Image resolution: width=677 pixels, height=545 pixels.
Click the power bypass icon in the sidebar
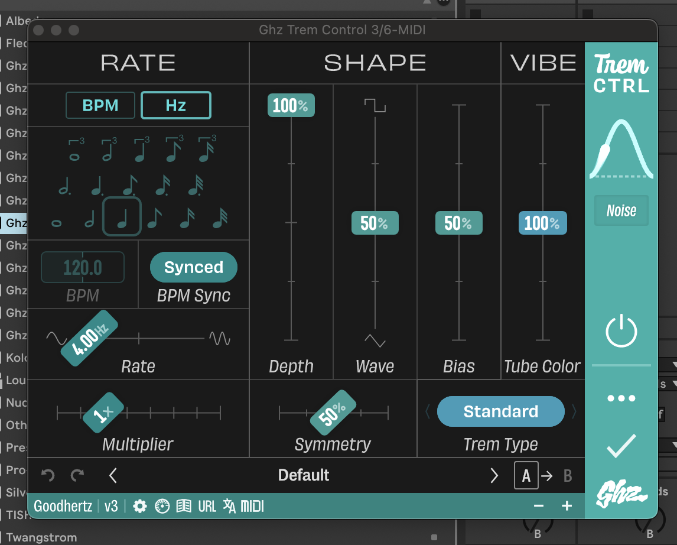click(x=621, y=332)
